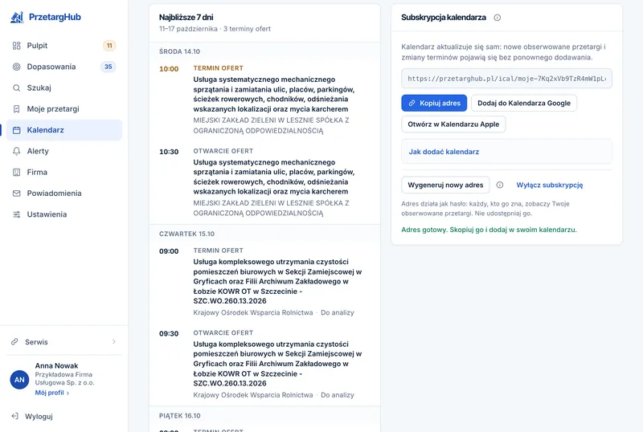Click Wyłącz subskrypcję link

click(550, 185)
